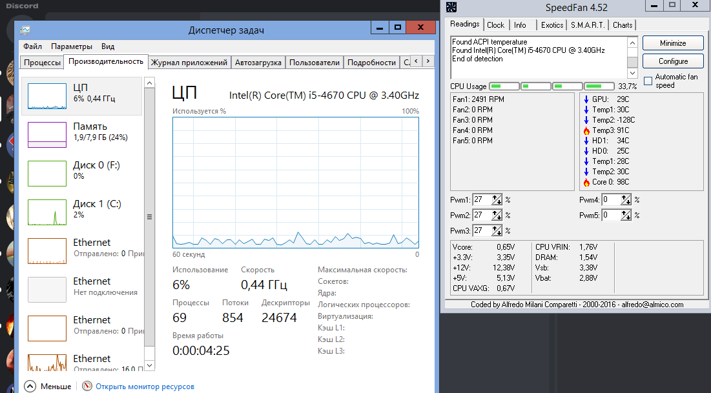Open the SpeedFan Charts tab

[x=623, y=25]
